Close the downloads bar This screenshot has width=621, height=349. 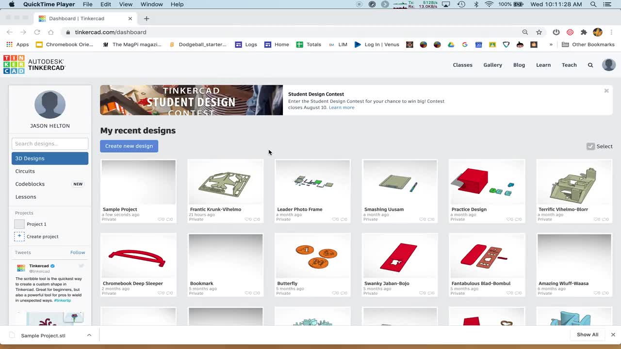click(613, 334)
